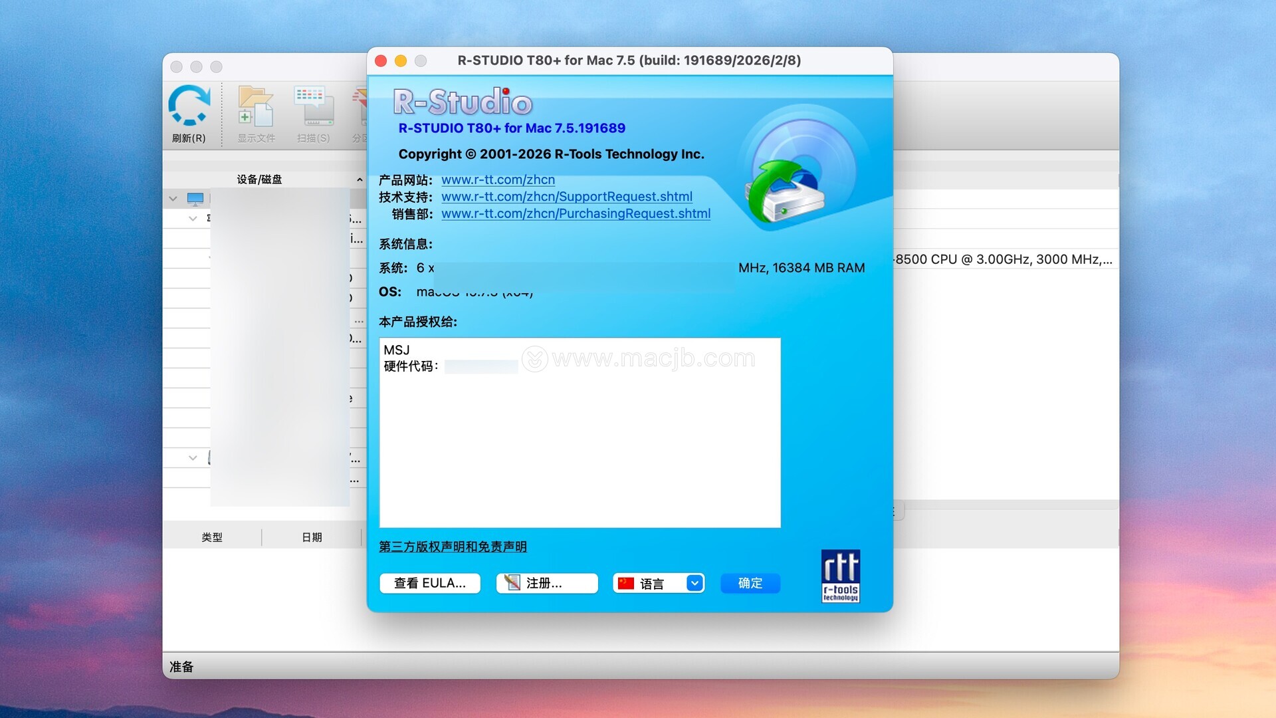
Task: Click the 类型 column header
Action: 212,537
